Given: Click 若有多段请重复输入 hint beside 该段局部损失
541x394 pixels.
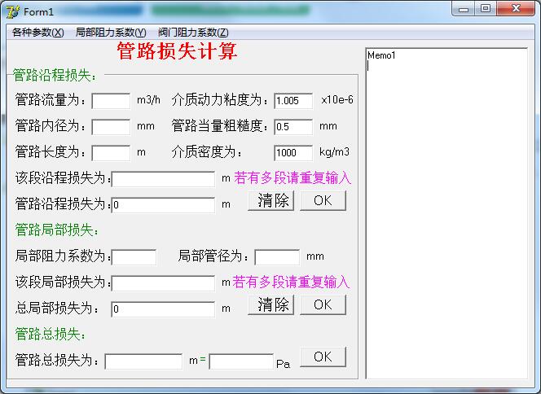Looking at the screenshot, I should pyautogui.click(x=291, y=282).
